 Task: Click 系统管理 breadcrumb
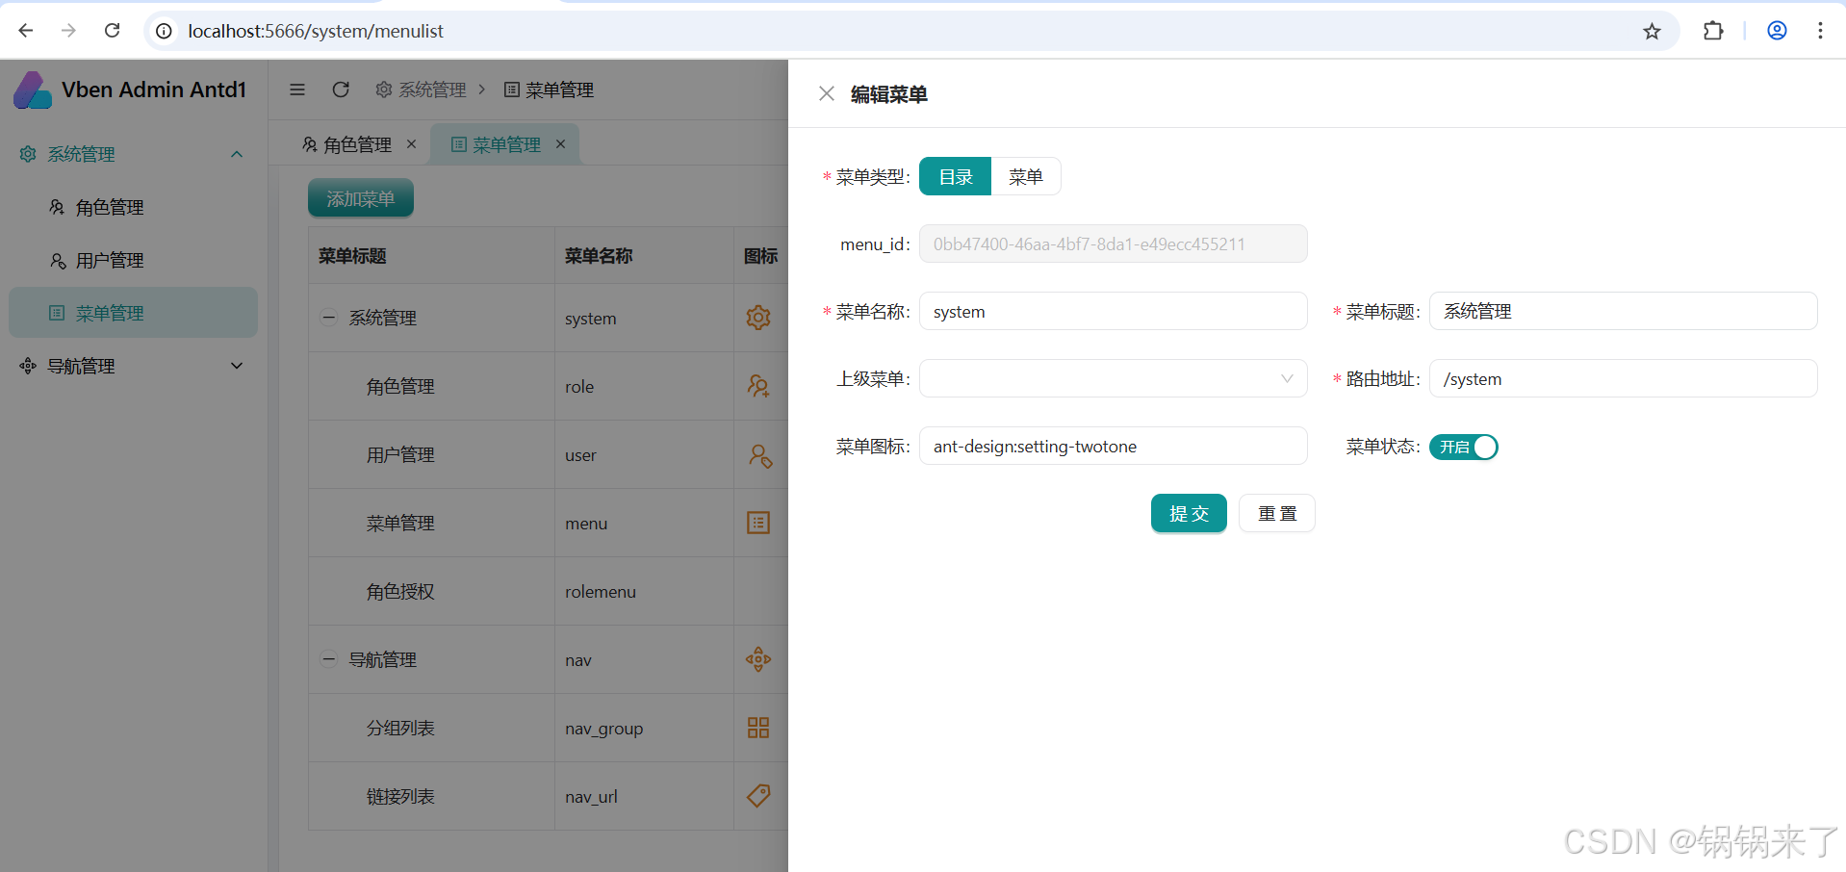tap(422, 90)
